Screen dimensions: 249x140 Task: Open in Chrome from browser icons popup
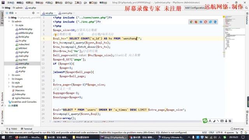tap(191, 22)
